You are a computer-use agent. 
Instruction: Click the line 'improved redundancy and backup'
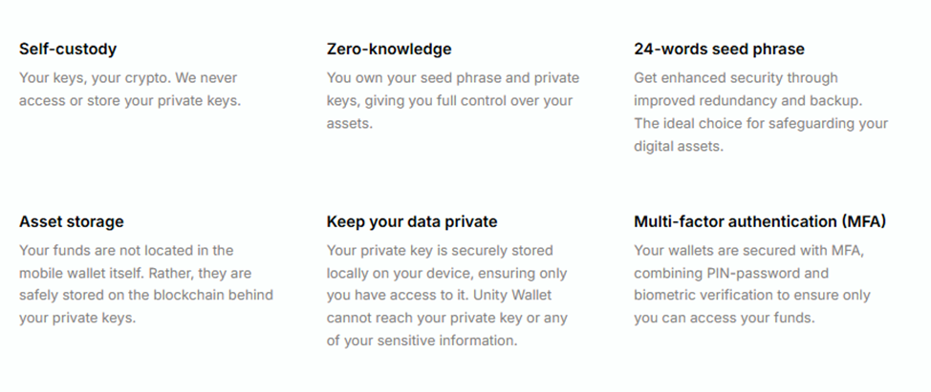click(747, 101)
